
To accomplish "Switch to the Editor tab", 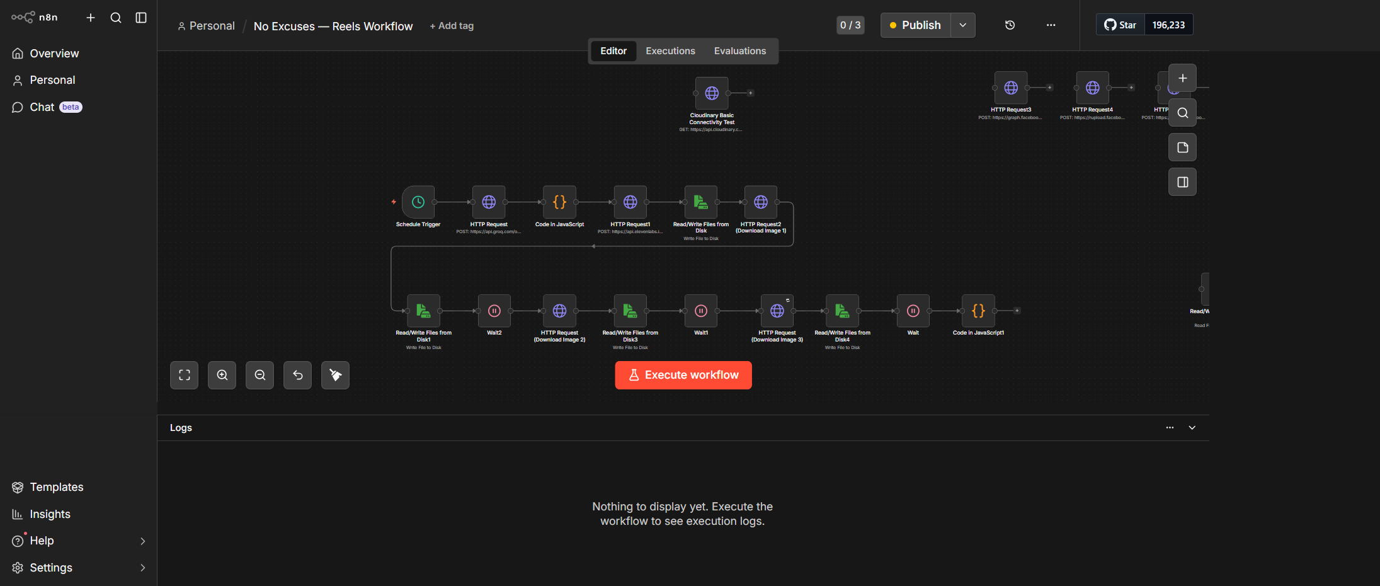I will pyautogui.click(x=613, y=51).
